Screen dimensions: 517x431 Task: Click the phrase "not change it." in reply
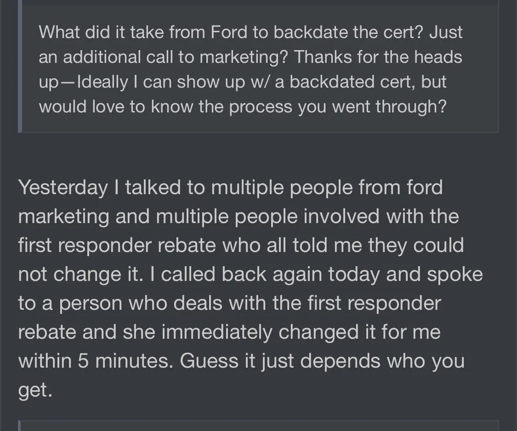point(77,274)
